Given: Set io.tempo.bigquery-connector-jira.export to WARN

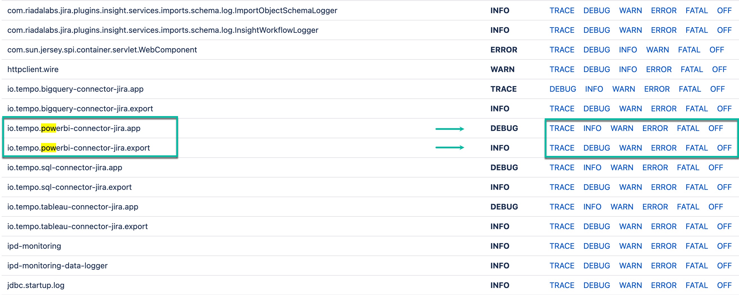Looking at the screenshot, I should tap(631, 109).
